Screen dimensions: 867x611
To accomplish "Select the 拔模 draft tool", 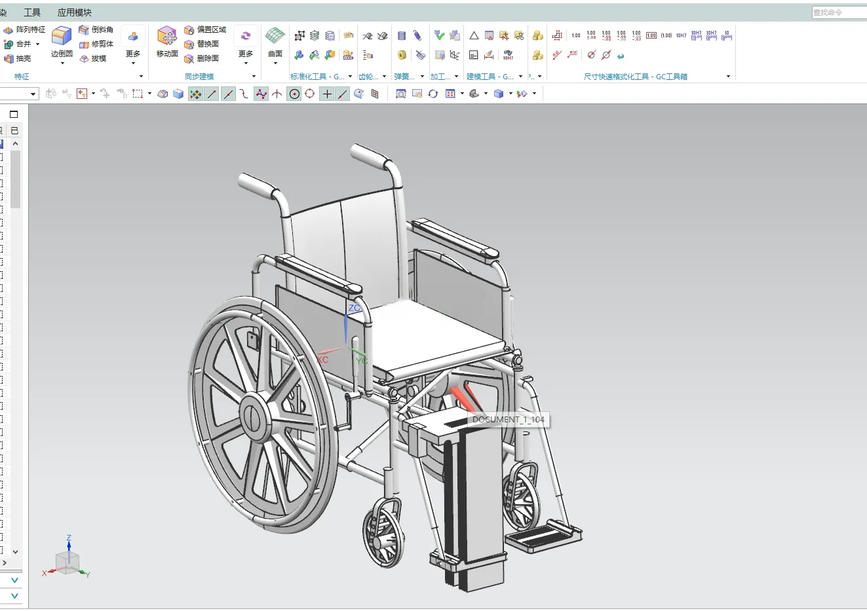I will pos(92,58).
